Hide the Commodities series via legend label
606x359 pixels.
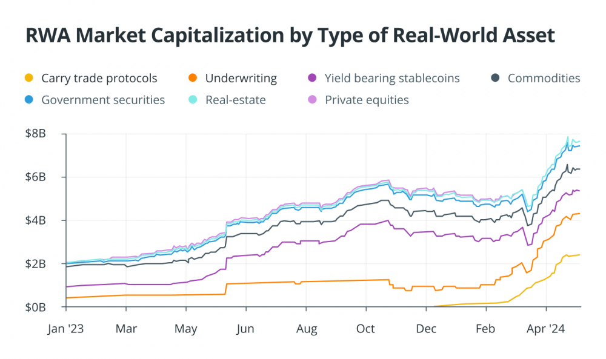[544, 78]
